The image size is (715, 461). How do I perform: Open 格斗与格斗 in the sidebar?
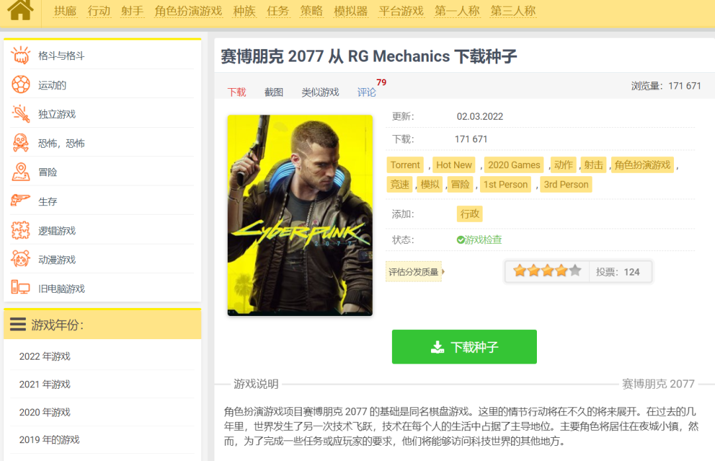click(x=62, y=56)
